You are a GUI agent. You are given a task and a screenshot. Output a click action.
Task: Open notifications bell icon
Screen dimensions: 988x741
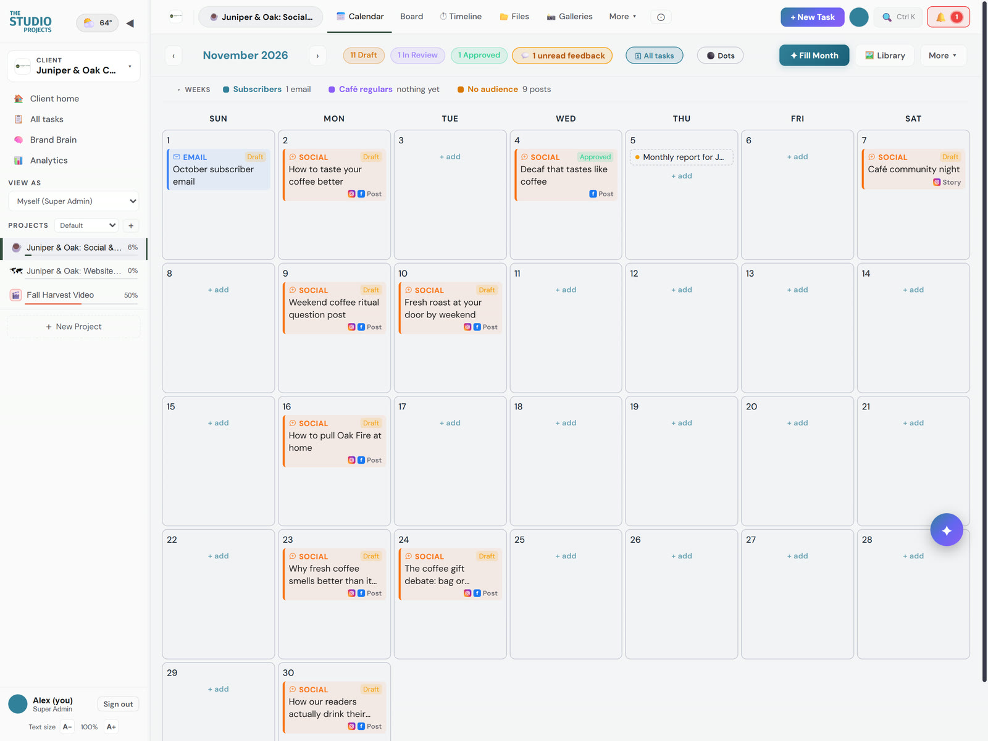coord(948,17)
